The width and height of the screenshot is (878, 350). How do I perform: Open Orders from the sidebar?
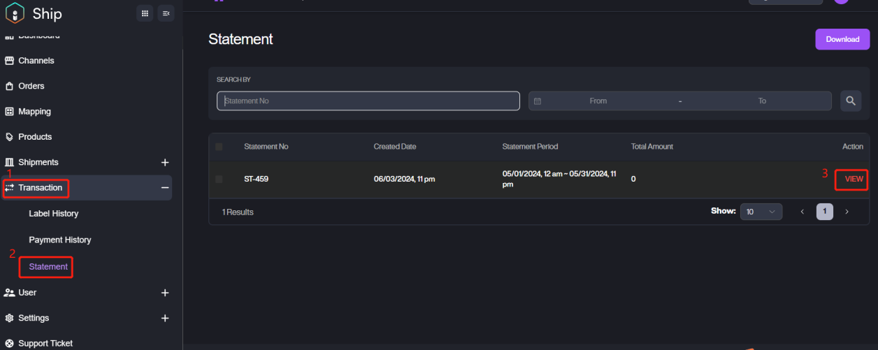point(31,86)
